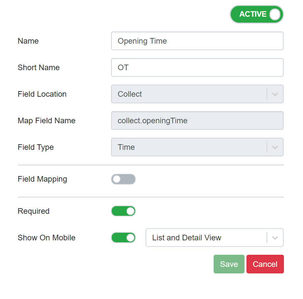Click the Save button
This screenshot has height=299, width=303.
(x=229, y=264)
